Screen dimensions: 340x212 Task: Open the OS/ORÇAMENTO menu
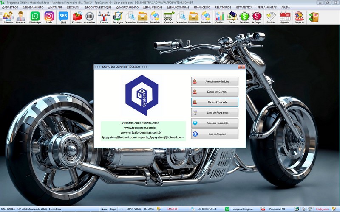[x=127, y=8]
